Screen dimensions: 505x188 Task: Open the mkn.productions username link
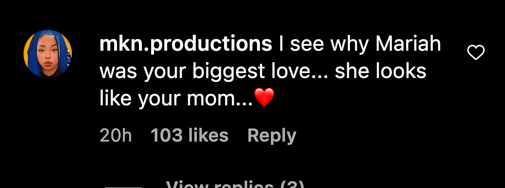(186, 45)
